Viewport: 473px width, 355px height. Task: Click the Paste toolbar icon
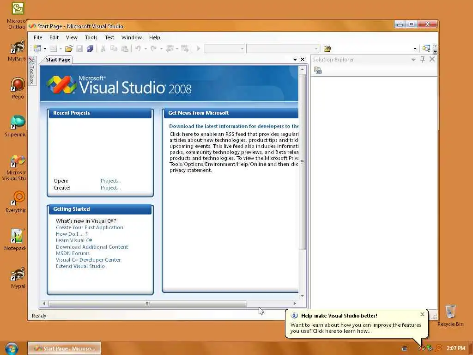click(x=125, y=49)
